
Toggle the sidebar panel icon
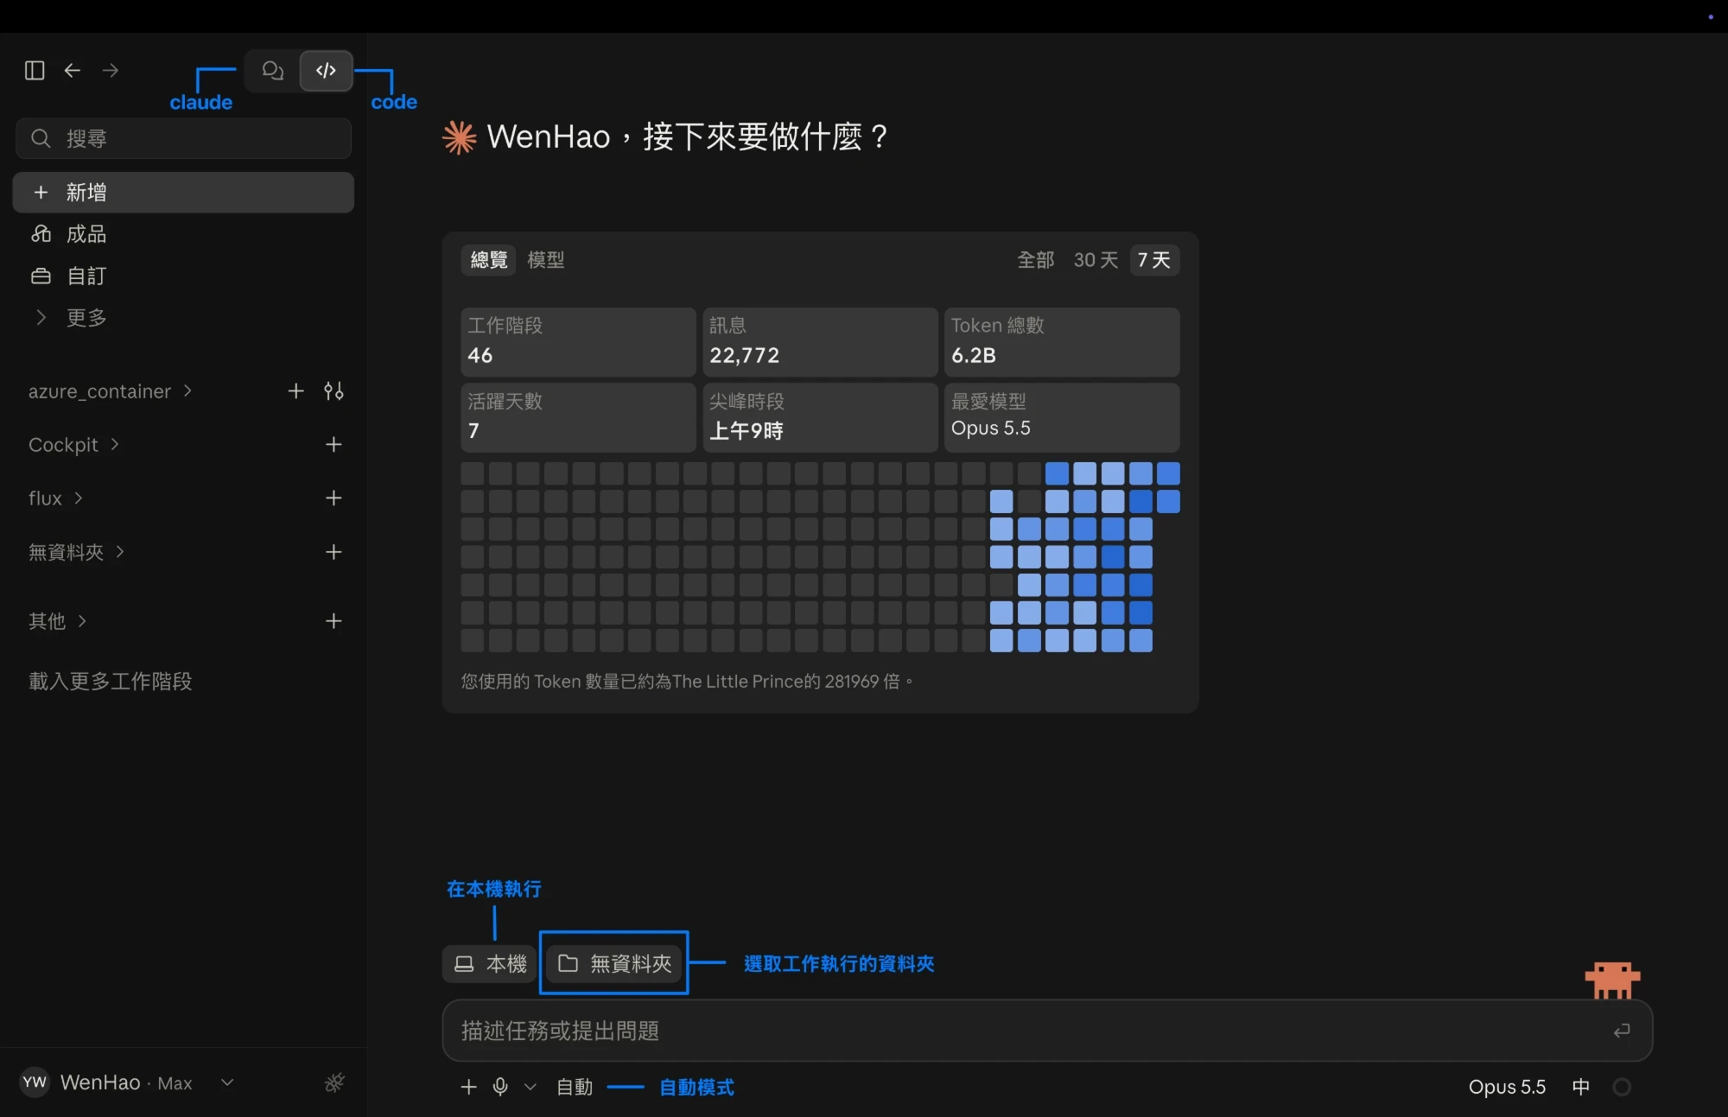point(35,70)
